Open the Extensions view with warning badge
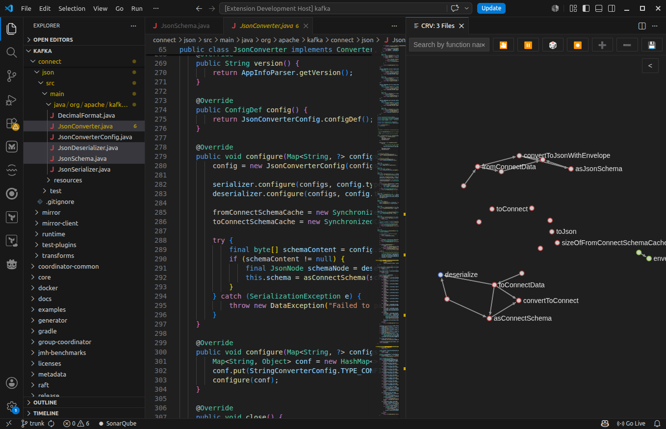The image size is (666, 429). pyautogui.click(x=11, y=123)
